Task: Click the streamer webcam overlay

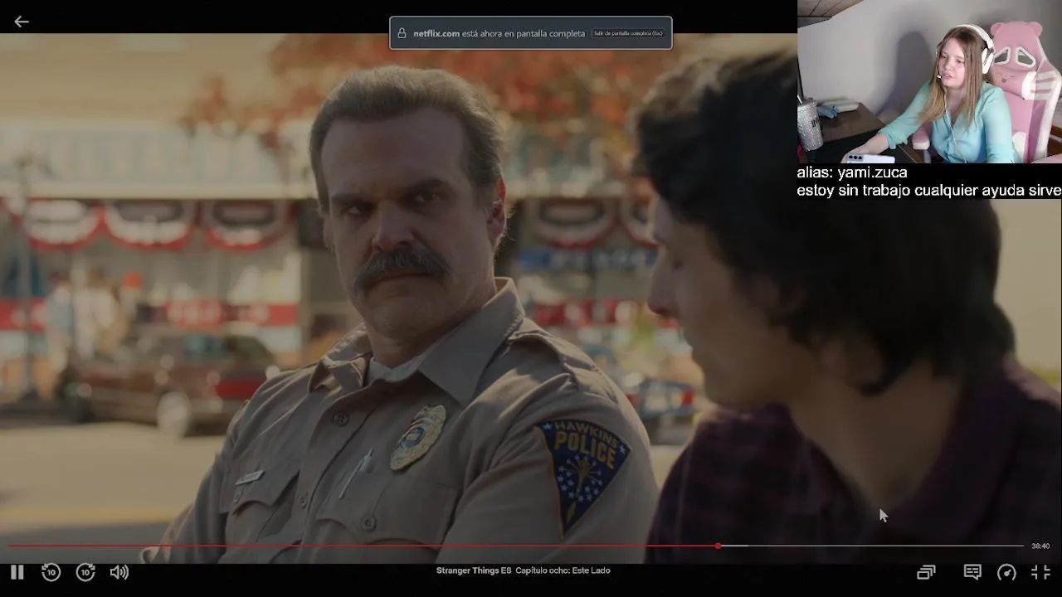Action: tap(929, 81)
